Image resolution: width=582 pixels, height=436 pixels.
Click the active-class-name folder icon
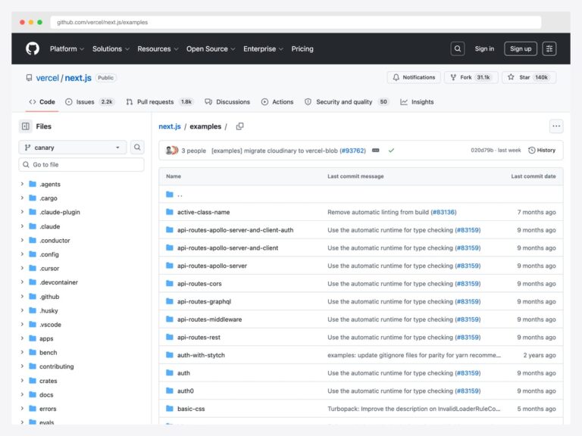click(170, 212)
